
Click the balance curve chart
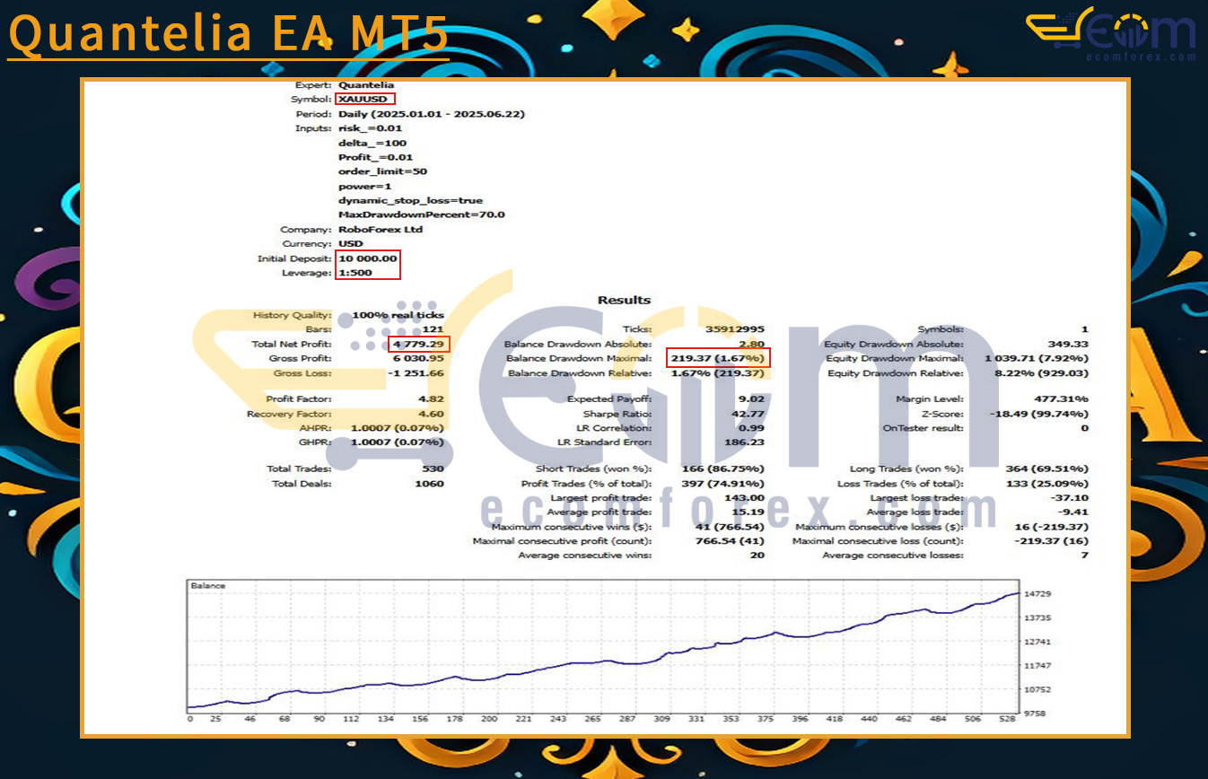(x=603, y=646)
